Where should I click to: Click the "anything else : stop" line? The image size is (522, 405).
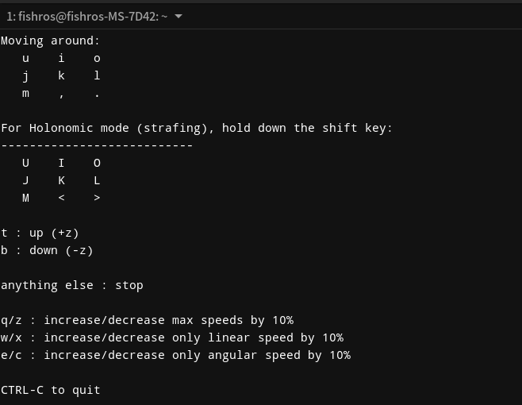72,285
